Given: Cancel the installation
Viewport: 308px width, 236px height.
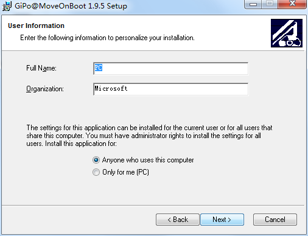Looking at the screenshot, I should click(275, 220).
